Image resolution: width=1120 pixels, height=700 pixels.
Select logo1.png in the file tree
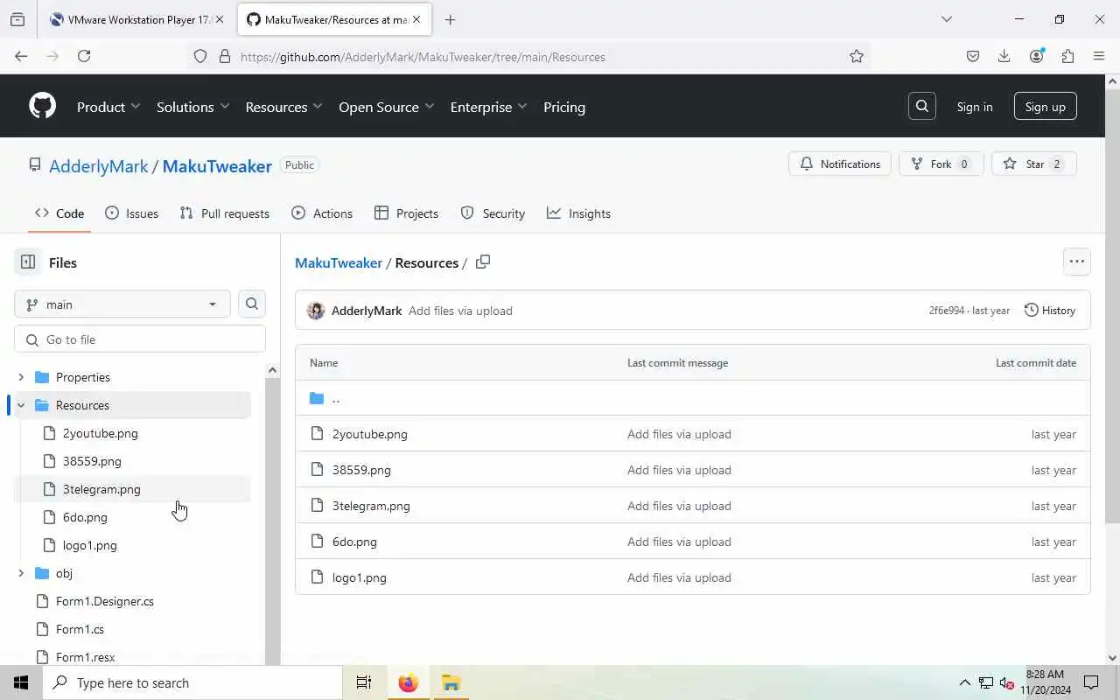coord(89,545)
